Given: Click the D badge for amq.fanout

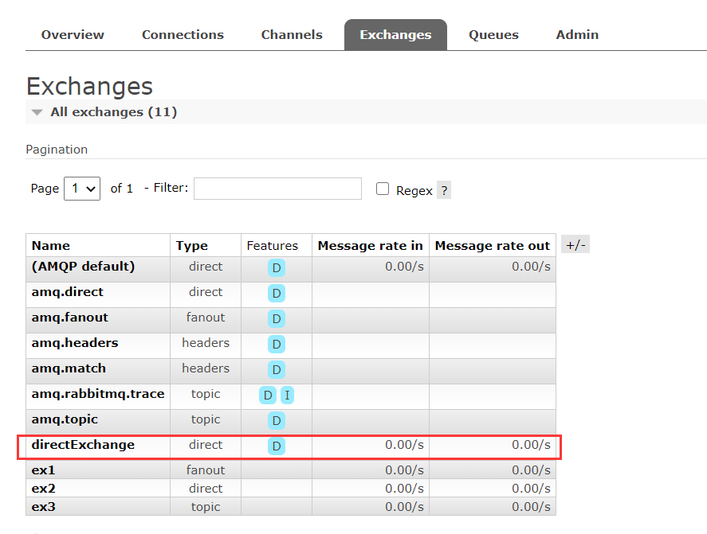Looking at the screenshot, I should click(x=277, y=319).
